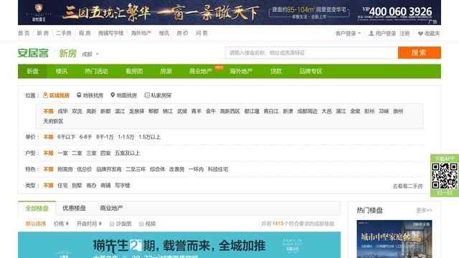Filter region by 高新西区
The image size is (459, 258).
coord(229,111)
